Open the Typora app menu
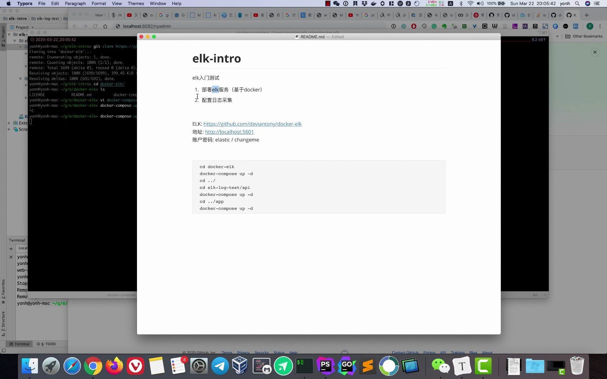This screenshot has height=379, width=607. (x=25, y=4)
